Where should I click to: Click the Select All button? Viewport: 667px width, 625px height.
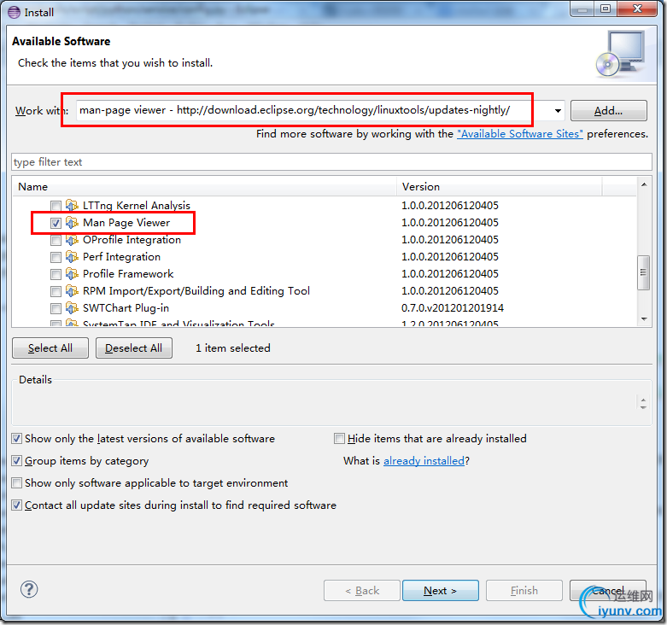coord(50,348)
